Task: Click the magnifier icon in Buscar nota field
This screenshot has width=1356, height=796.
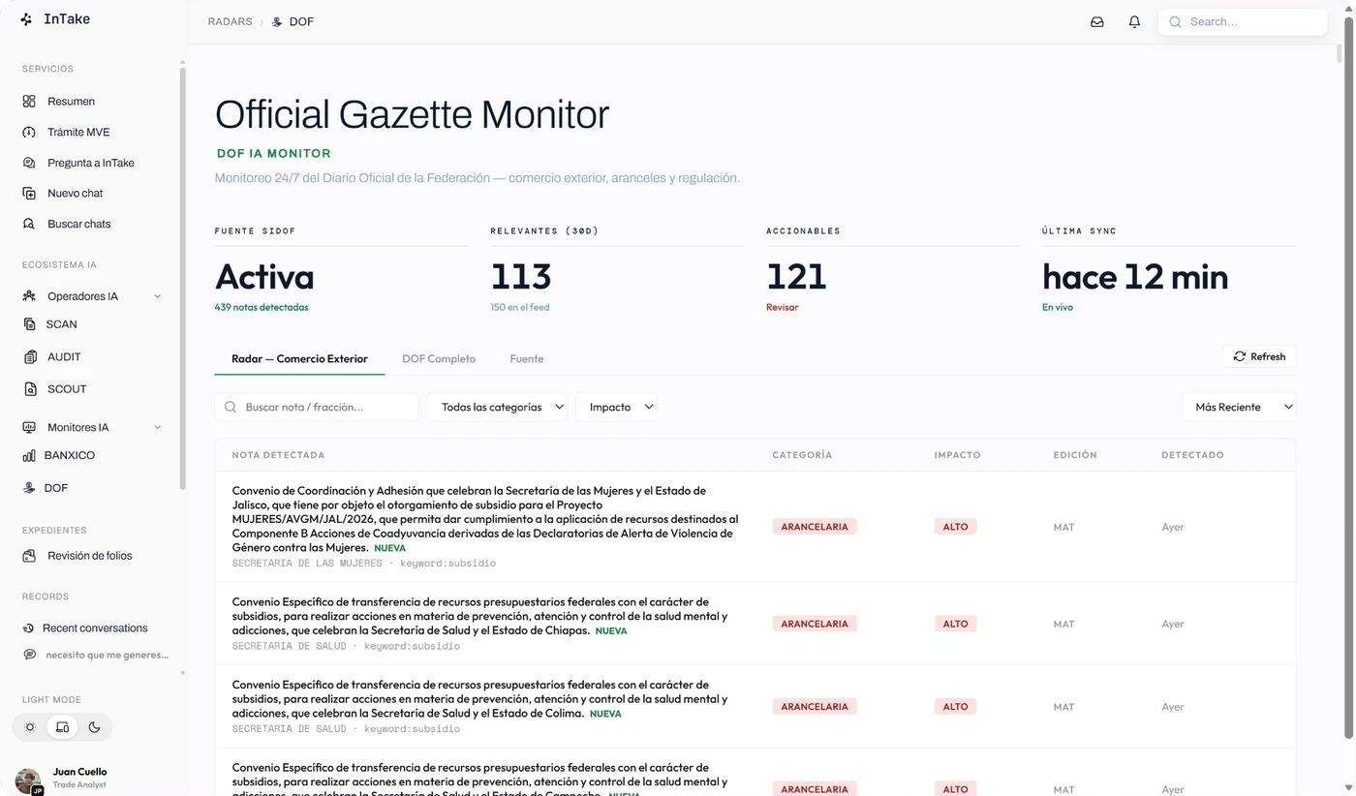Action: pyautogui.click(x=231, y=407)
